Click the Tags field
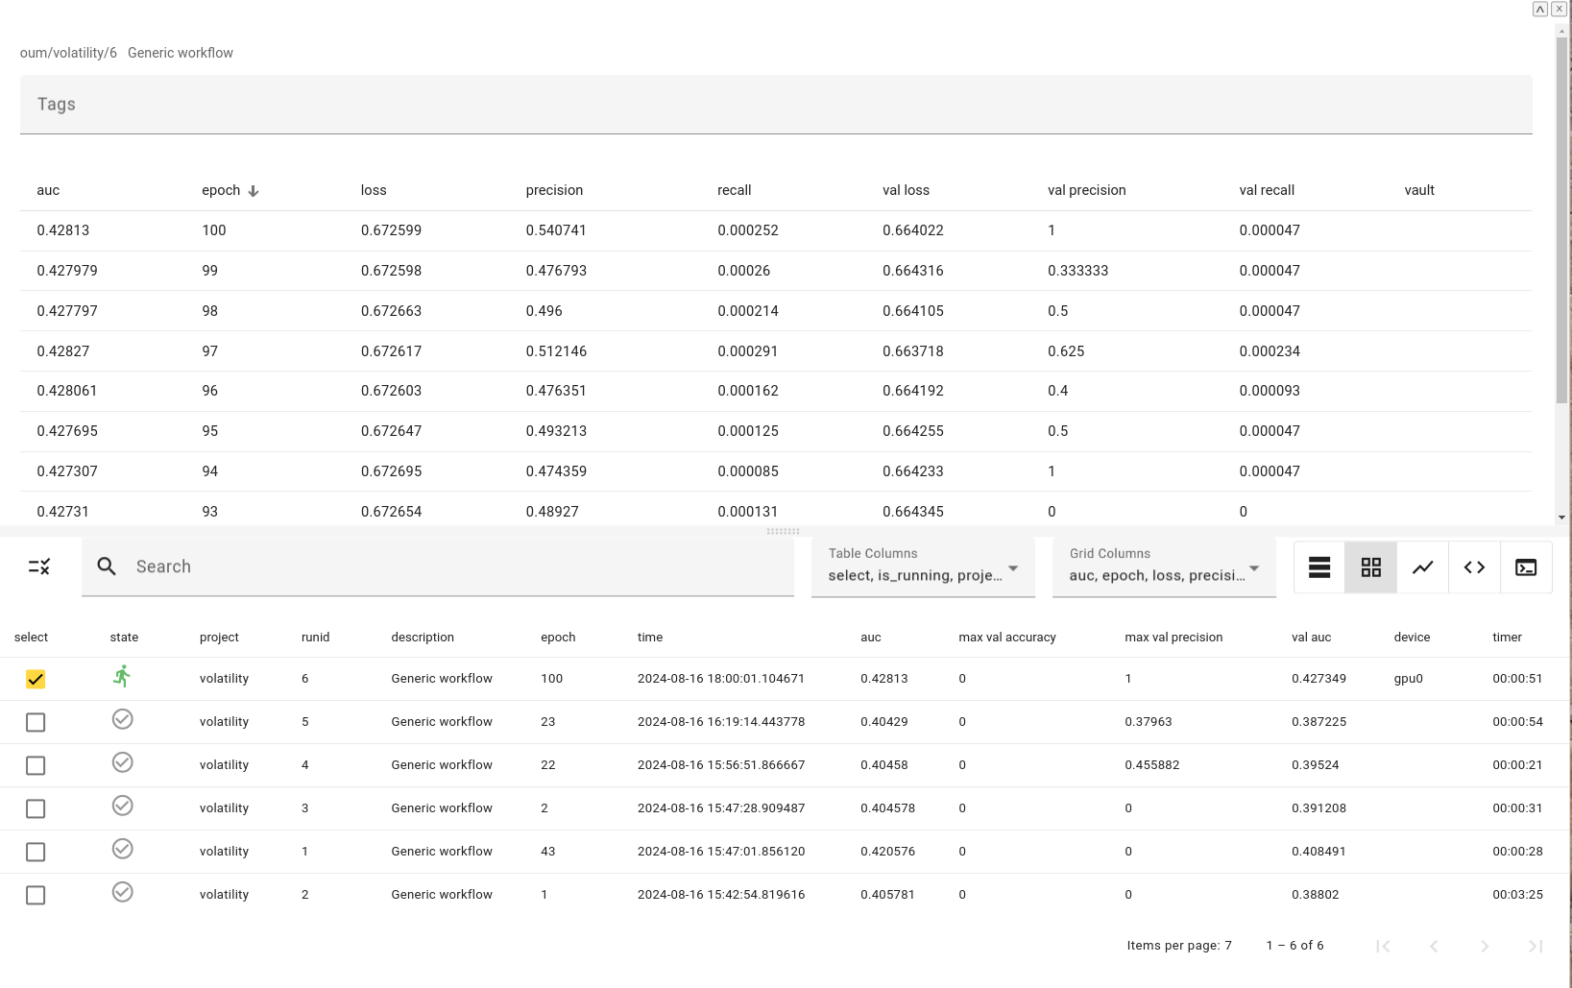This screenshot has width=1572, height=988. click(x=775, y=105)
